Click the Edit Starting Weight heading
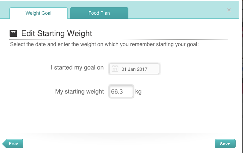The width and height of the screenshot is (243, 153). [56, 33]
